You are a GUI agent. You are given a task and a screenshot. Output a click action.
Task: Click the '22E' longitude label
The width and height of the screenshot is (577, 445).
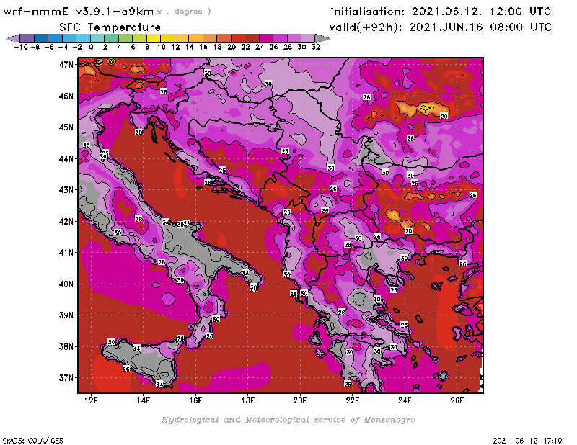(352, 400)
